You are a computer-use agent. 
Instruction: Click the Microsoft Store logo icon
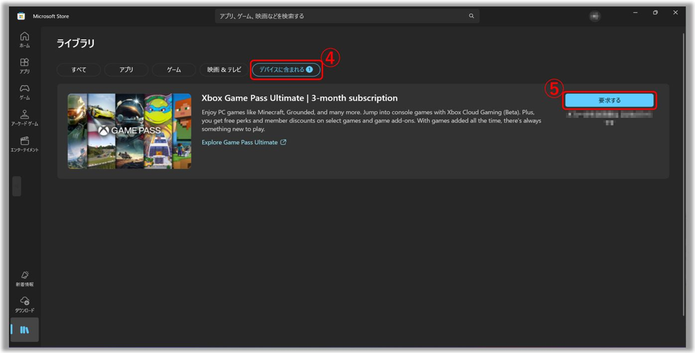(21, 16)
